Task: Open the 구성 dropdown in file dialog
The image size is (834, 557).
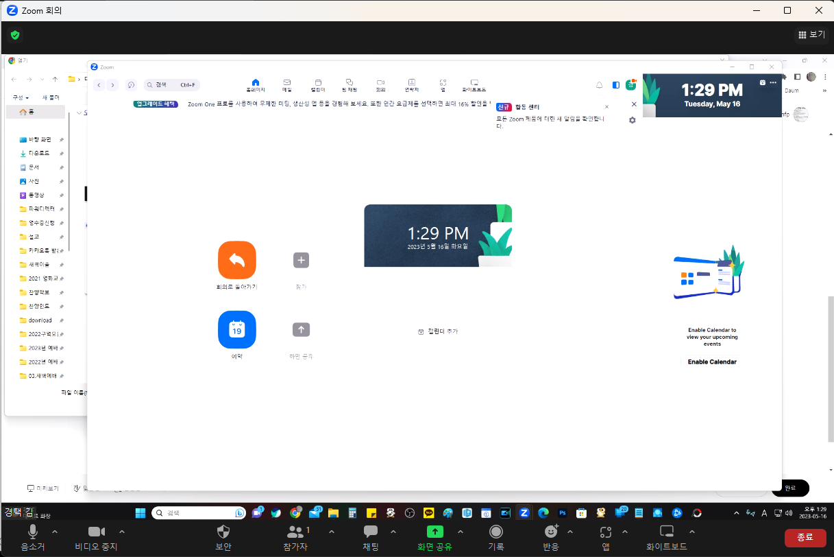Action: pos(21,97)
